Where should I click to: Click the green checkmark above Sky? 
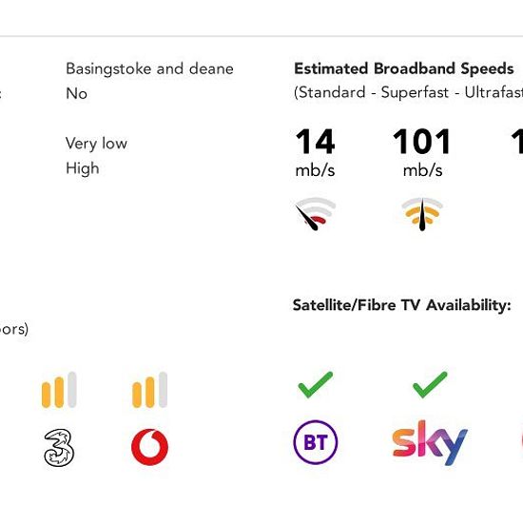click(x=430, y=384)
